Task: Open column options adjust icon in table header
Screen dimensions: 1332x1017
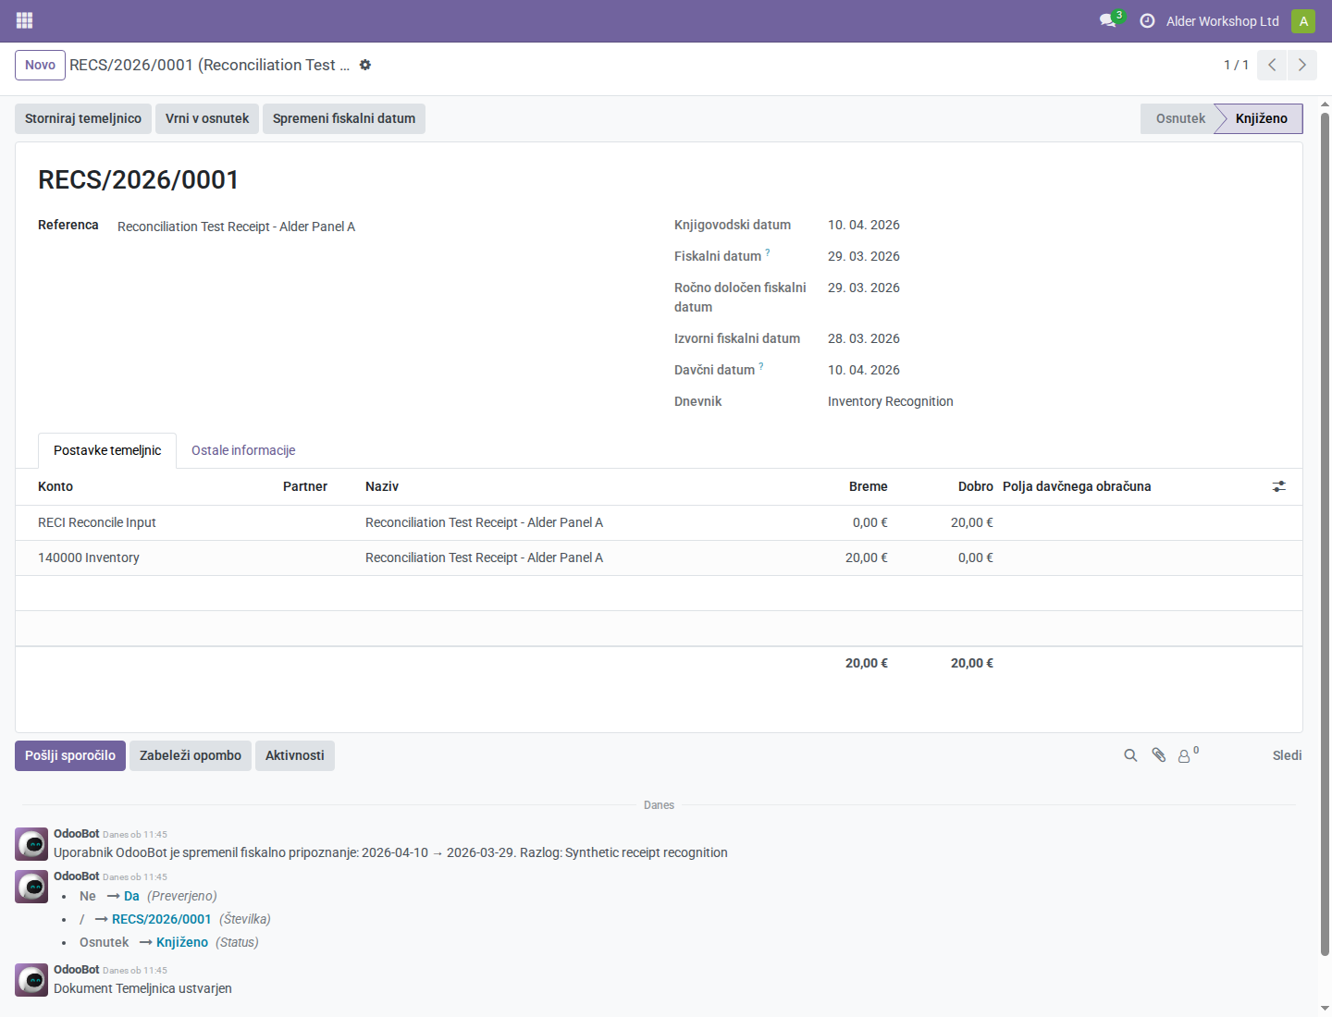Action: [1279, 486]
